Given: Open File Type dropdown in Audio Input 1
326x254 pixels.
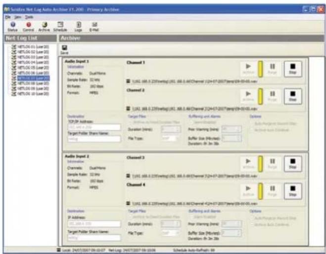Looking at the screenshot, I should coord(170,138).
